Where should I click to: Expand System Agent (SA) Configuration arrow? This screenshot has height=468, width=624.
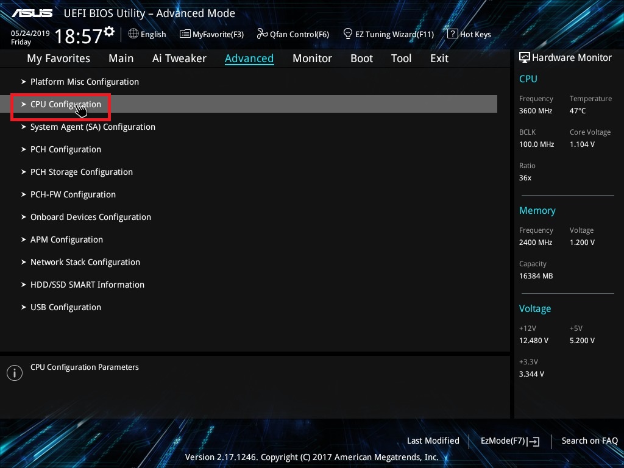pyautogui.click(x=24, y=127)
